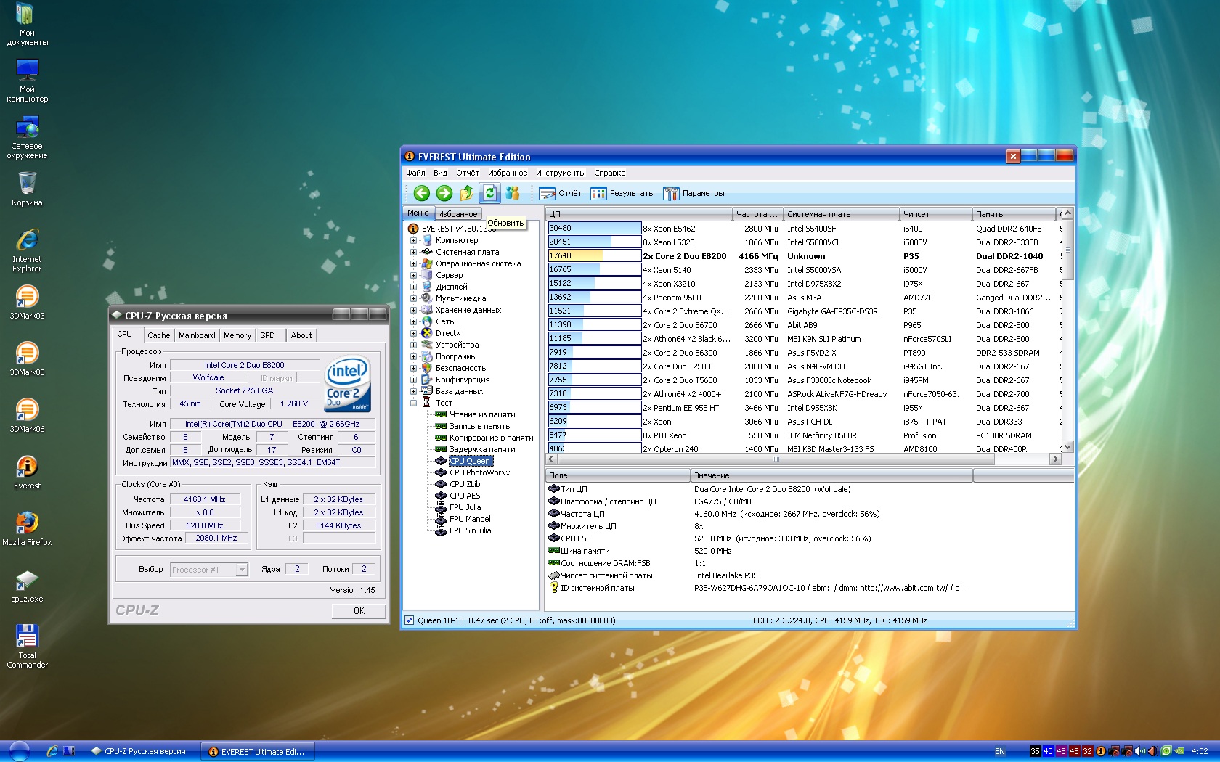Screen dimensions: 1220x762
Task: Activate CPU-Z Русская версия taskbar button
Action: pyautogui.click(x=139, y=752)
